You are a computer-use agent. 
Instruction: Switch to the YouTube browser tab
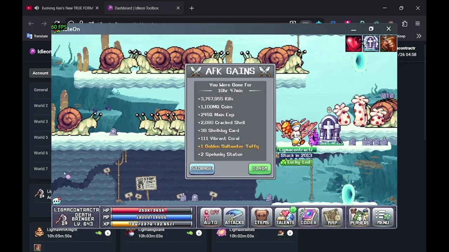point(63,8)
